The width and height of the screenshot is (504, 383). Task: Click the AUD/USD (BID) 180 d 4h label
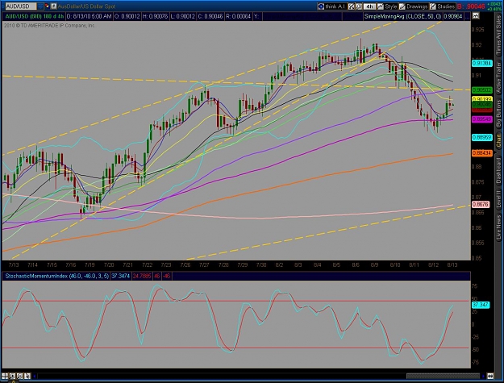coord(33,16)
